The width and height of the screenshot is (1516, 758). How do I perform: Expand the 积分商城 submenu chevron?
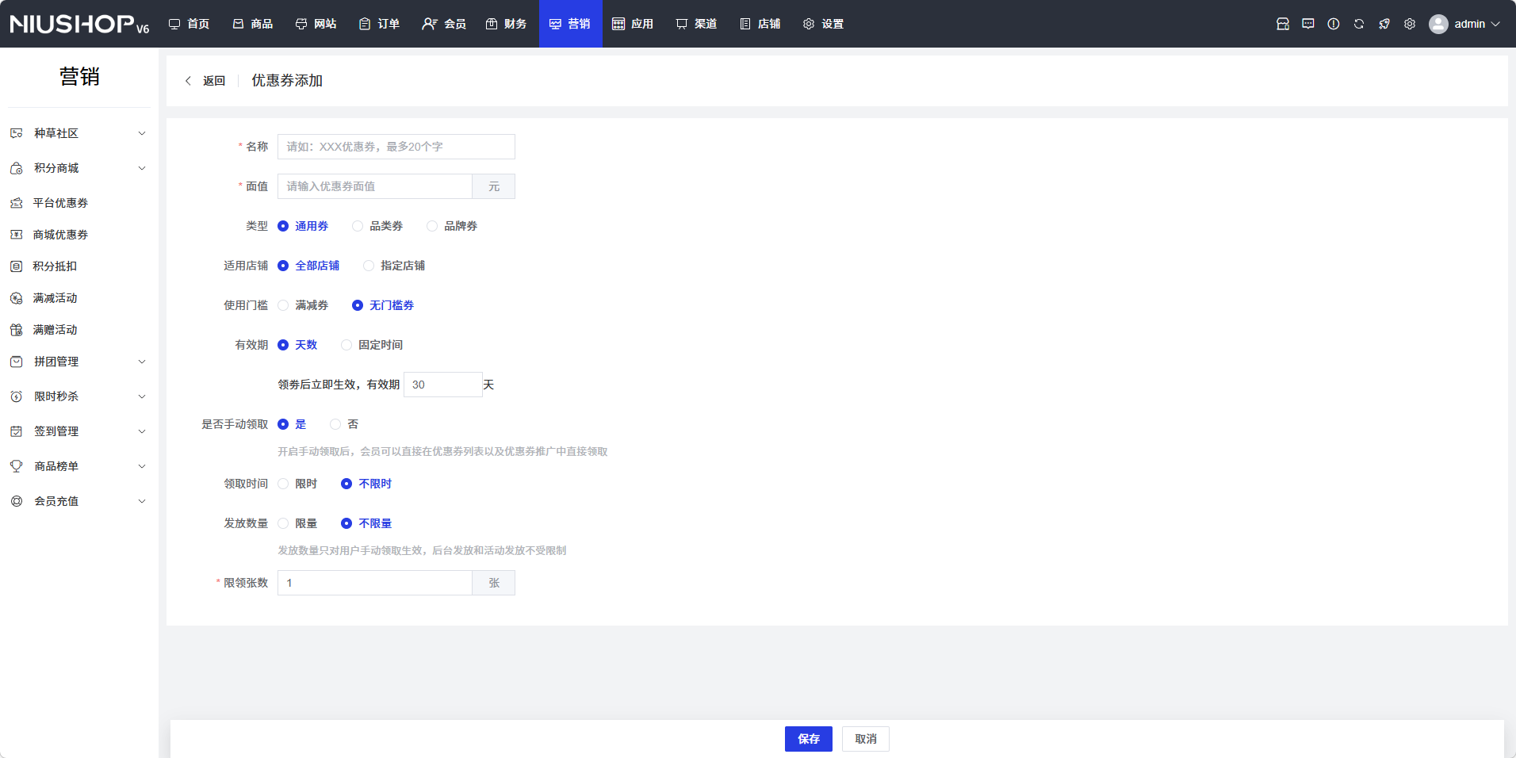[142, 168]
